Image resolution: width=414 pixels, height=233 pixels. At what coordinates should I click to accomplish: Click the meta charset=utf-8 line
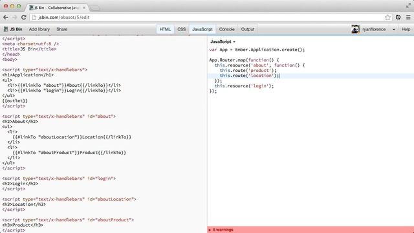point(30,44)
